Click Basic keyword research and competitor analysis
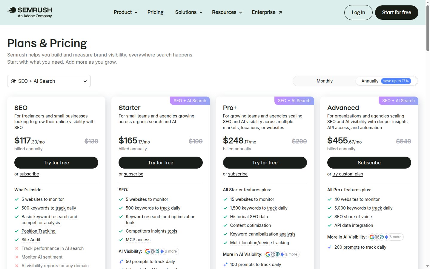 click(x=49, y=220)
